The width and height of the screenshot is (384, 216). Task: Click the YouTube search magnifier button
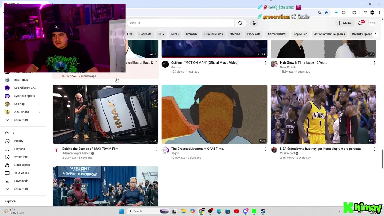(241, 23)
